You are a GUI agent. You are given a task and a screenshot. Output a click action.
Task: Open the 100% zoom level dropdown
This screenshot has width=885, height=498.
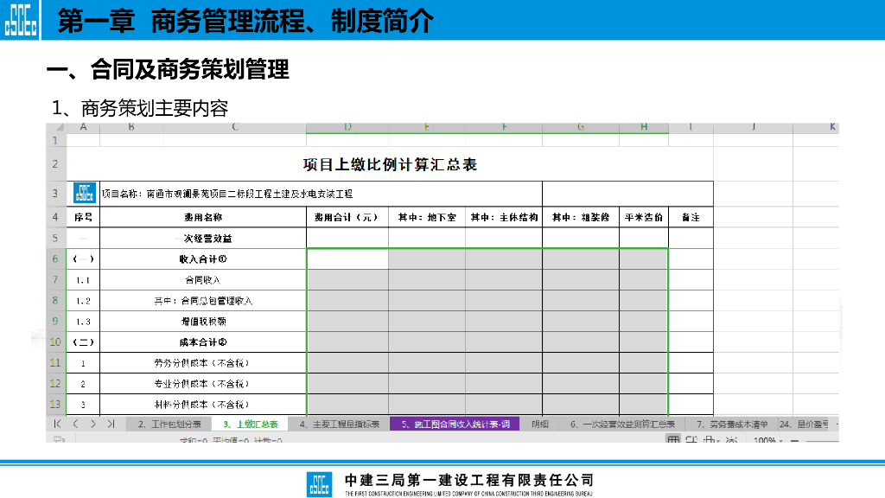coord(769,440)
